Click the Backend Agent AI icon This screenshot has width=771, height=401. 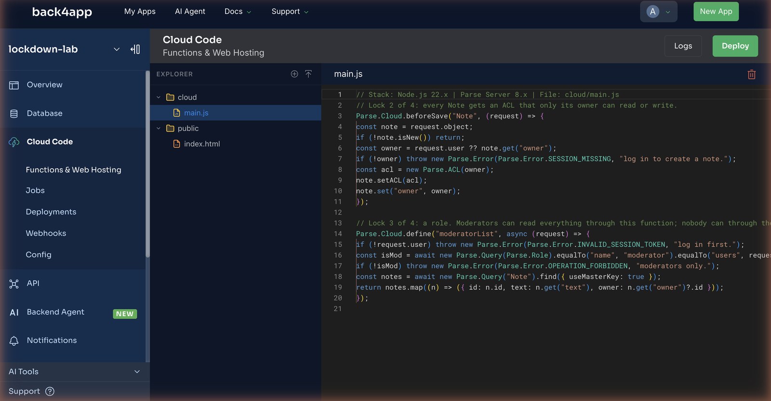tap(14, 312)
